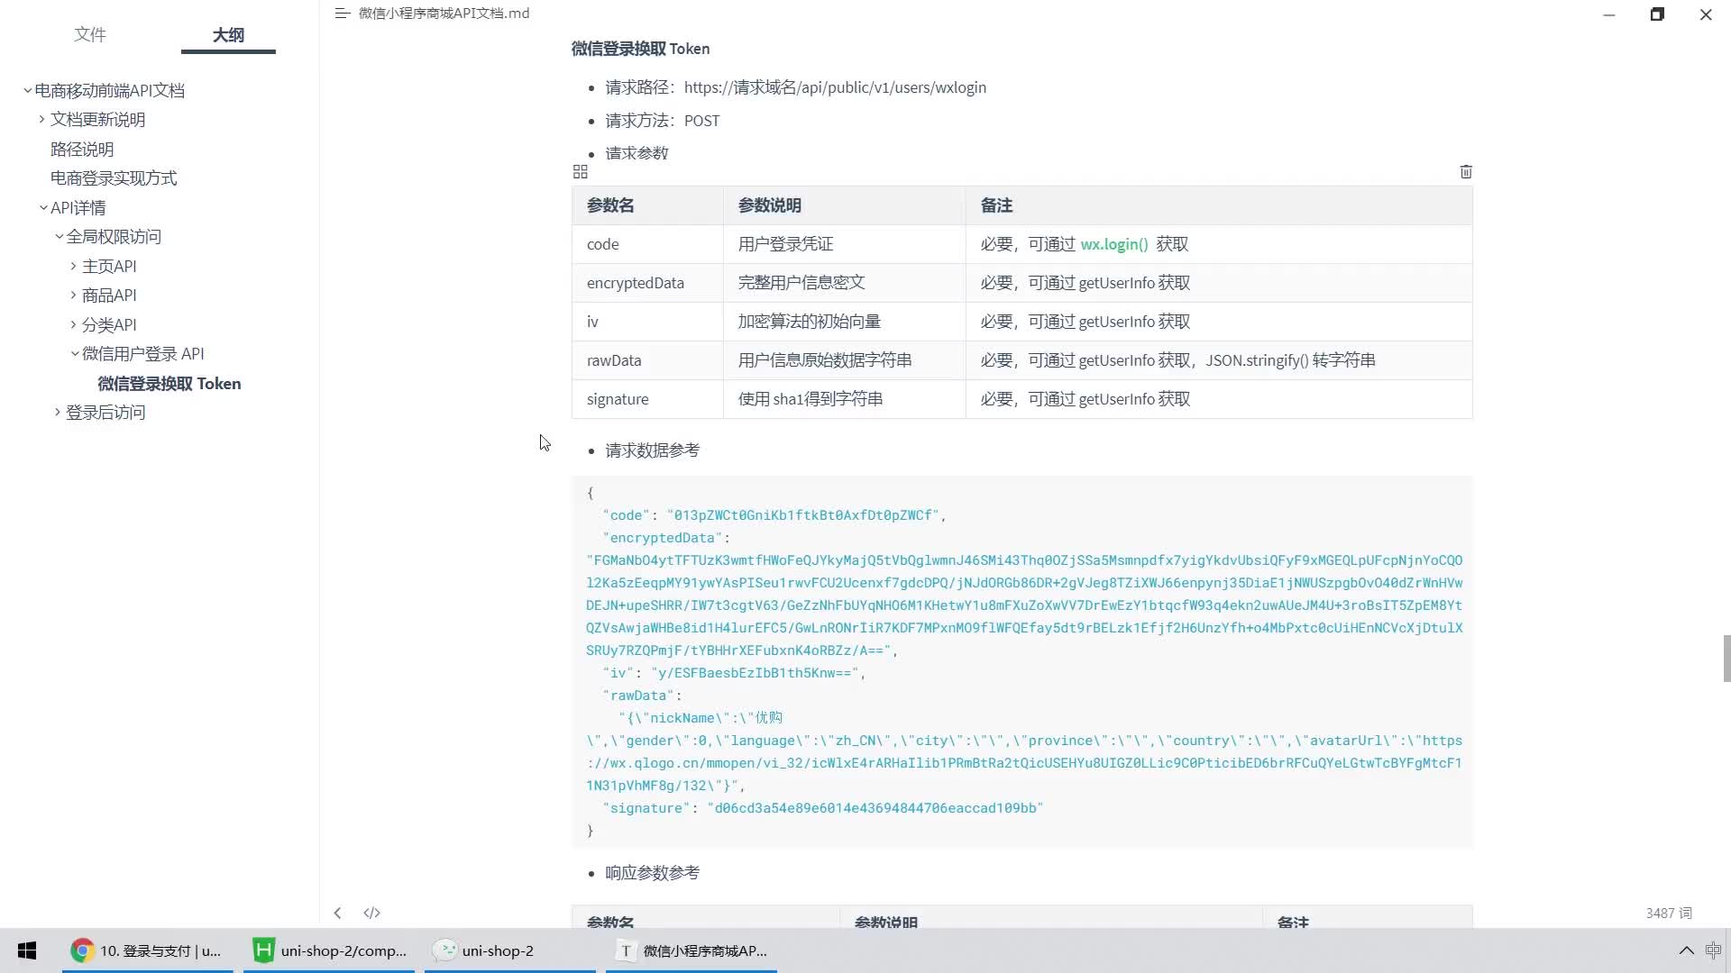Viewport: 1731px width, 973px height.
Task: Select the 大纲 tab
Action: click(x=228, y=34)
